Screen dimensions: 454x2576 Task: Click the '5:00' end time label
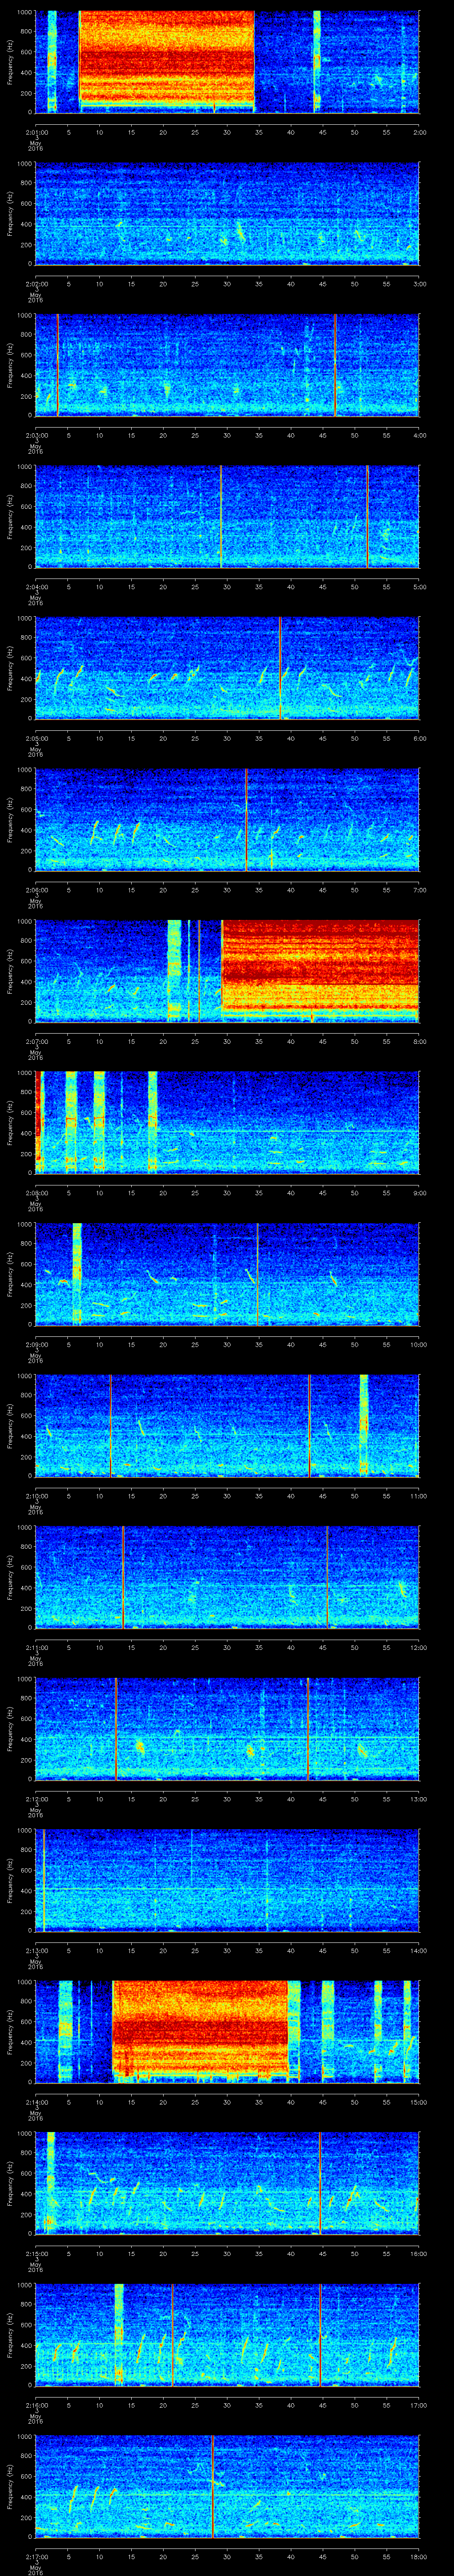click(x=419, y=586)
